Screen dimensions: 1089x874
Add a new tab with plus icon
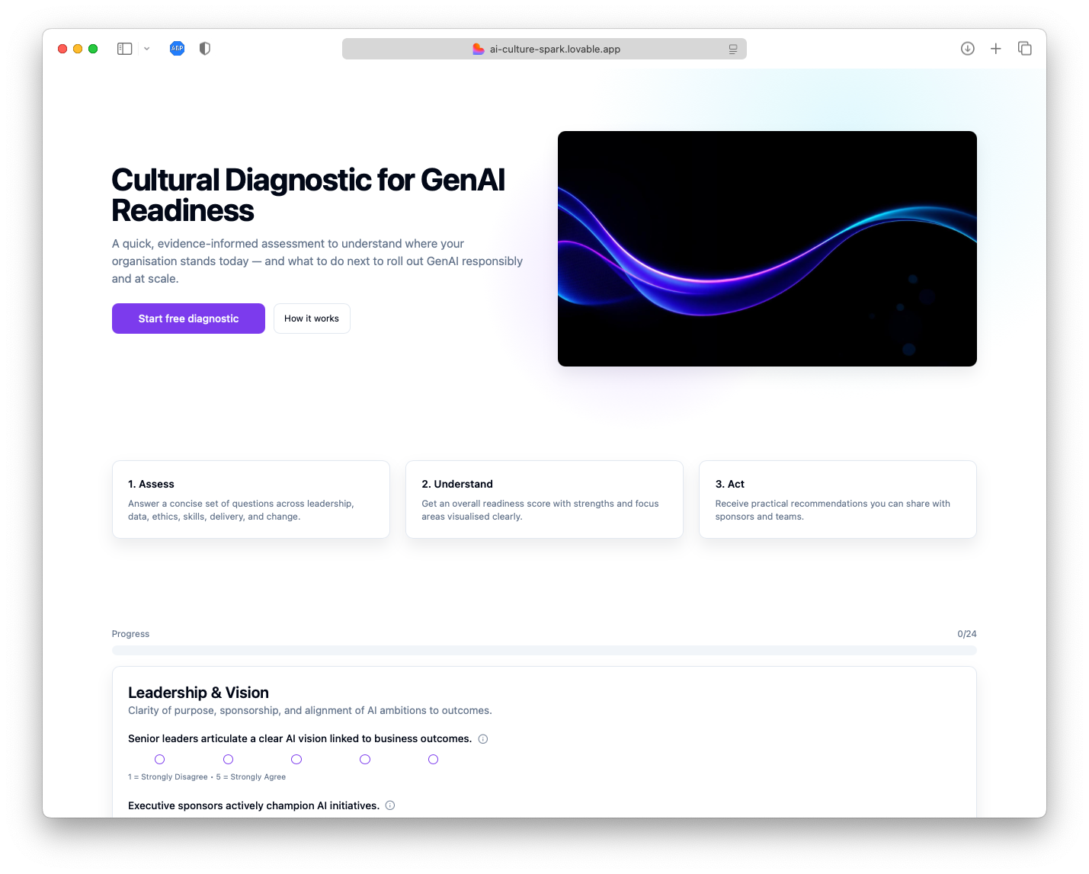pos(996,49)
